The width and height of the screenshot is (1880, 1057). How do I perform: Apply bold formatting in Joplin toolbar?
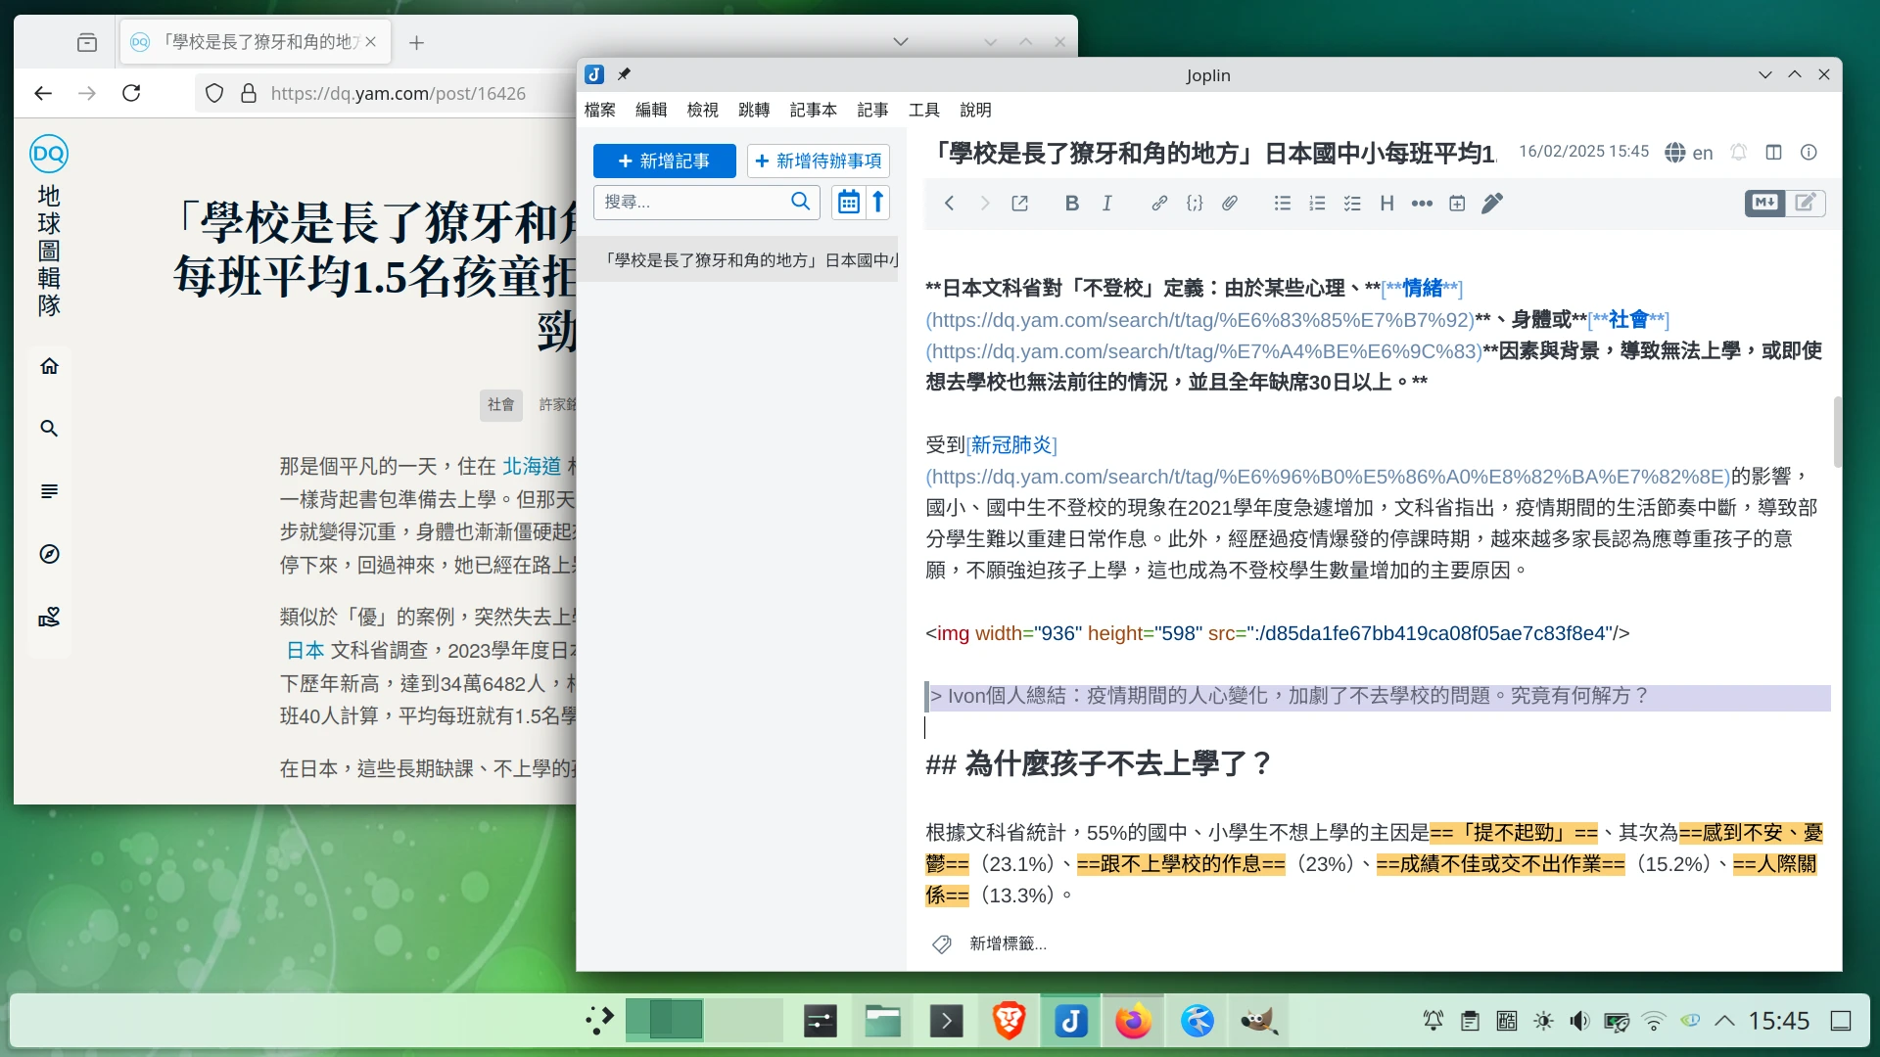pyautogui.click(x=1071, y=204)
